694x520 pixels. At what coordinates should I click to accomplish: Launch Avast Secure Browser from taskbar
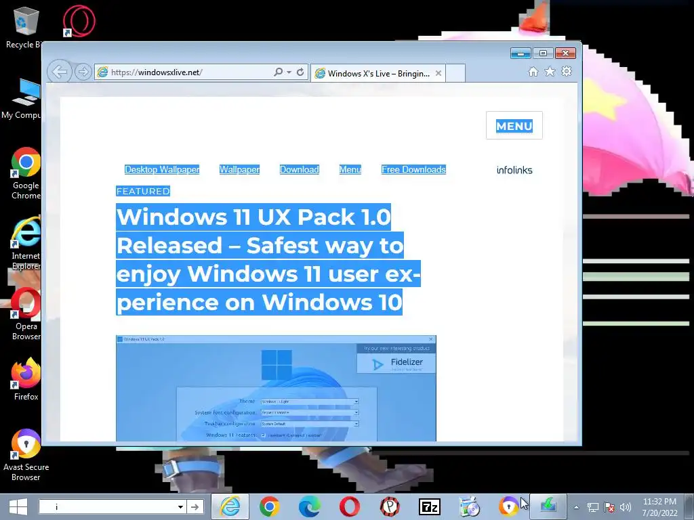point(508,506)
